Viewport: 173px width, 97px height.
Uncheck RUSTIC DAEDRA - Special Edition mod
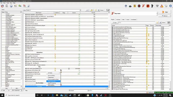tap(26, 15)
